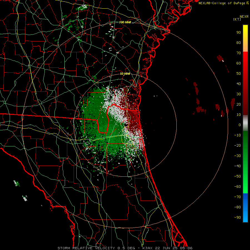Image resolution: width=250 pixels, height=250 pixels.
Task: Click the blue bottom segment of the color bar
Action: coord(245,208)
